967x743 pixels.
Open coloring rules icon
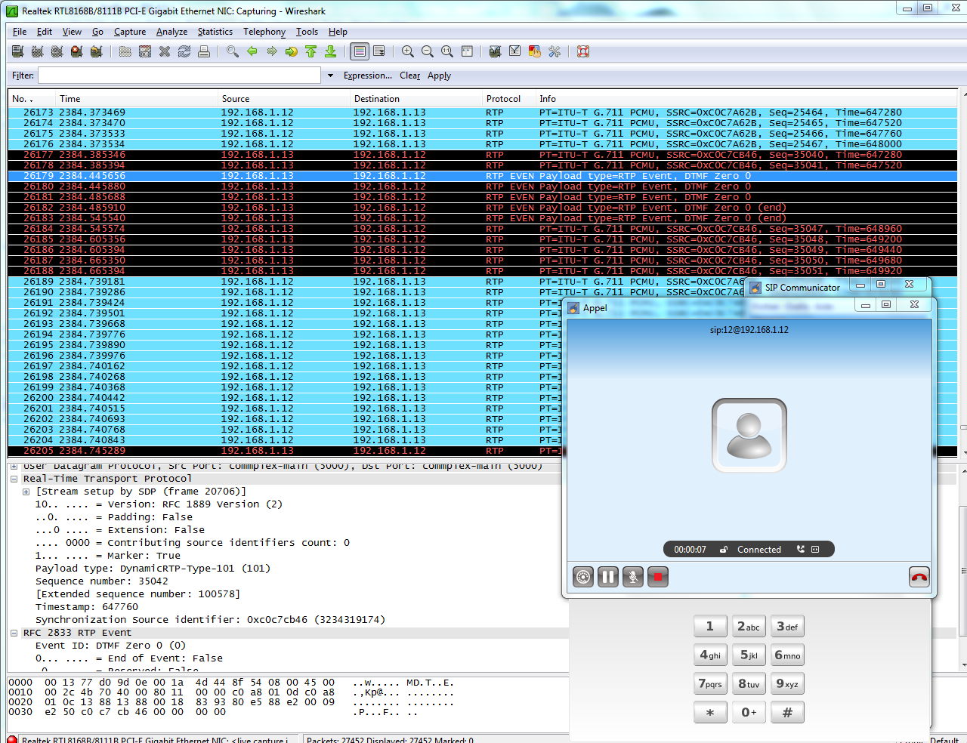click(535, 51)
